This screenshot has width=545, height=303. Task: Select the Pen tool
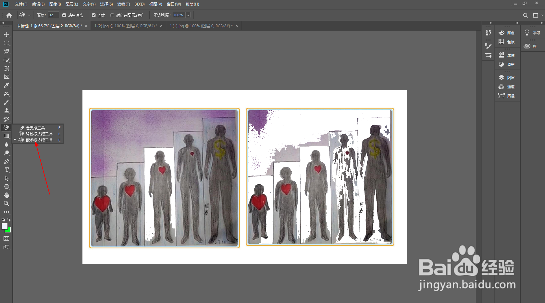(x=6, y=162)
